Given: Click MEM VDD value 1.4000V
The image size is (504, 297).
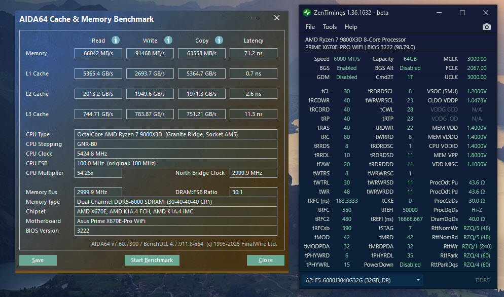Looking at the screenshot, I should [477, 128].
